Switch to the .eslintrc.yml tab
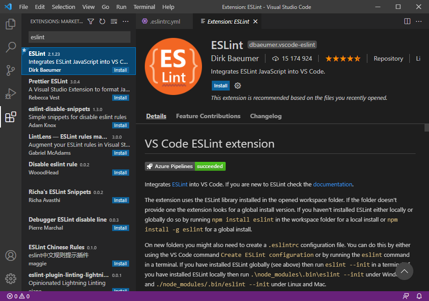 164,21
